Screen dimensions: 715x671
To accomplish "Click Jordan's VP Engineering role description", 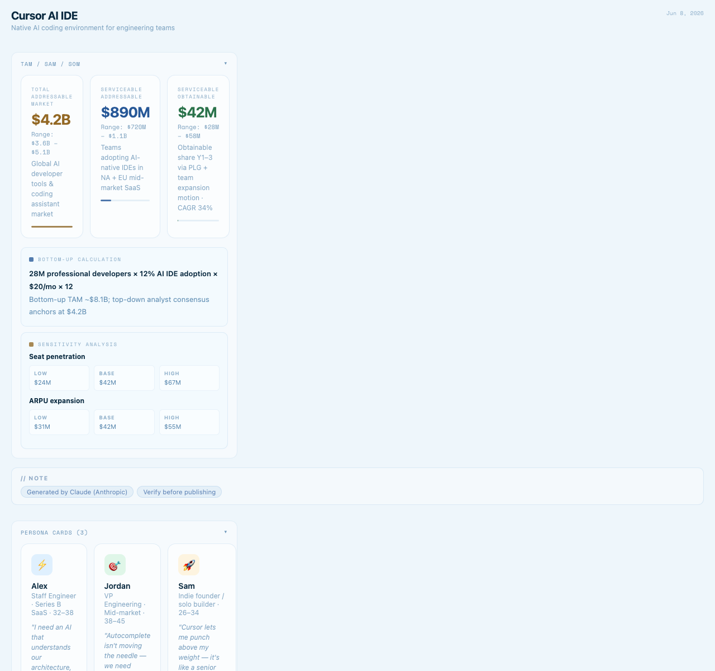I will (x=125, y=608).
